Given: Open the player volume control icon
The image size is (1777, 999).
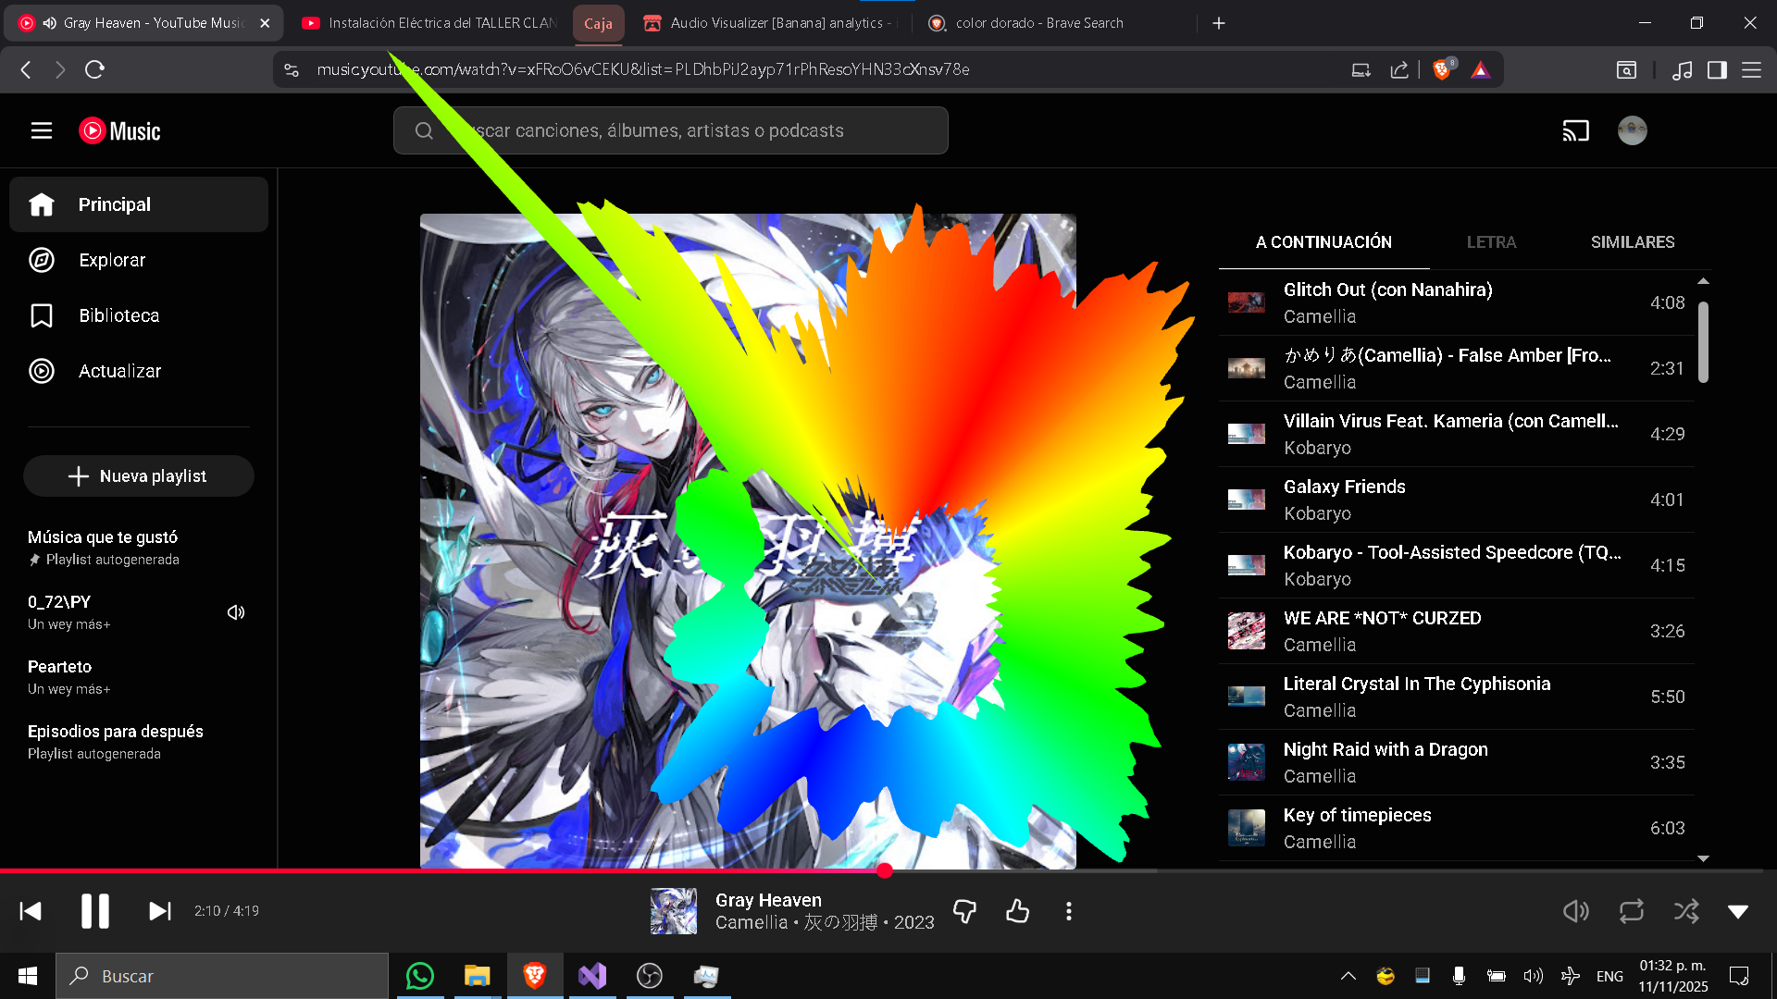Looking at the screenshot, I should coord(1575,911).
